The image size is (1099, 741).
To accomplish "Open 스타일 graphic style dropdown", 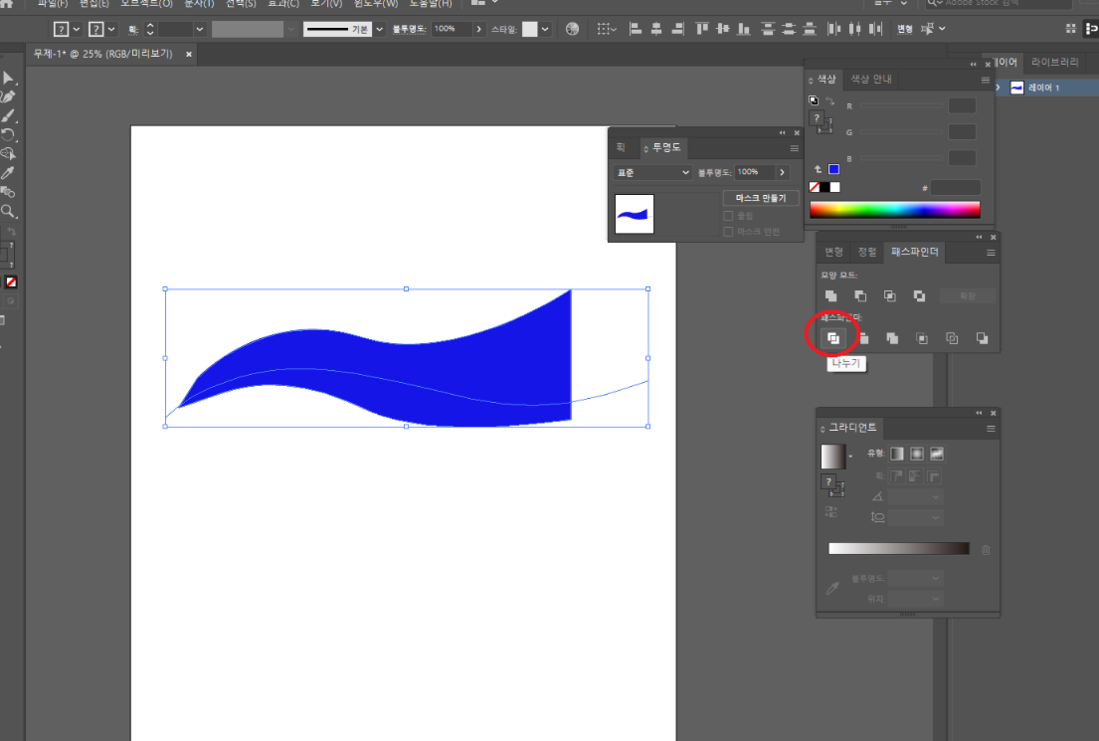I will pos(545,30).
